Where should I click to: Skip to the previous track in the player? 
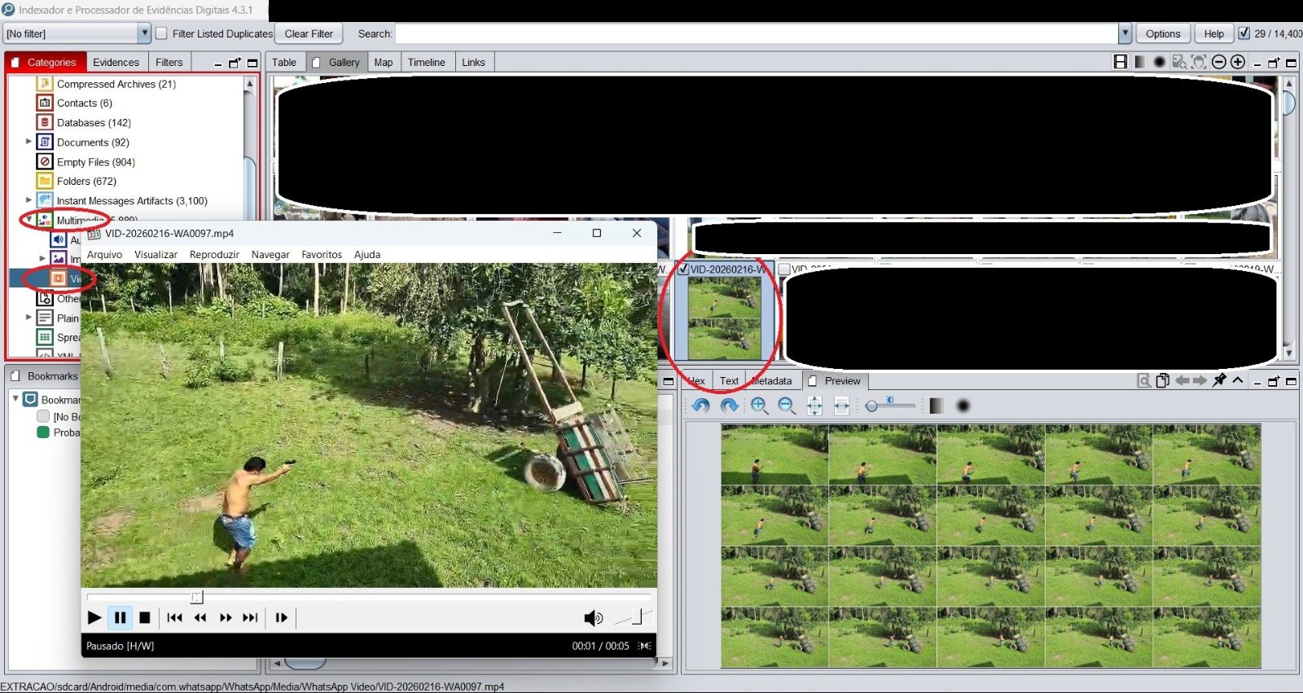coord(174,618)
